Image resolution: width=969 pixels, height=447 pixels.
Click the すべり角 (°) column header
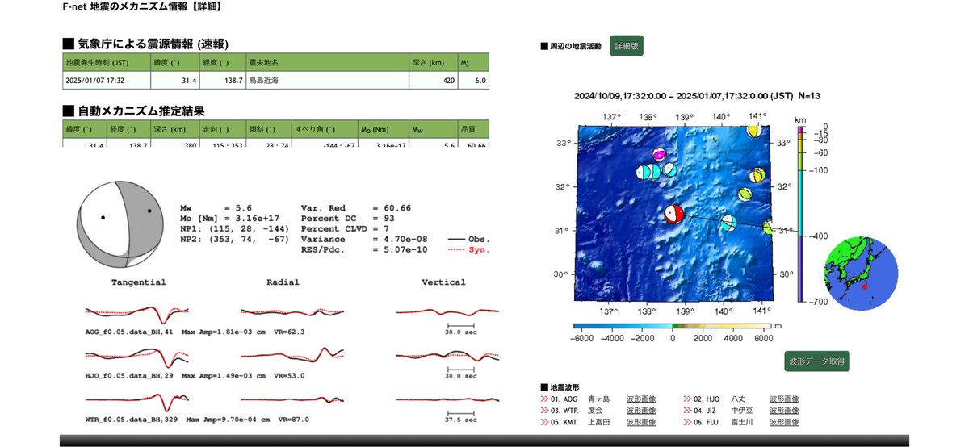[324, 129]
